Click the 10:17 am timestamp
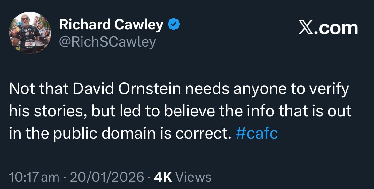This screenshot has height=189, width=374. (34, 177)
